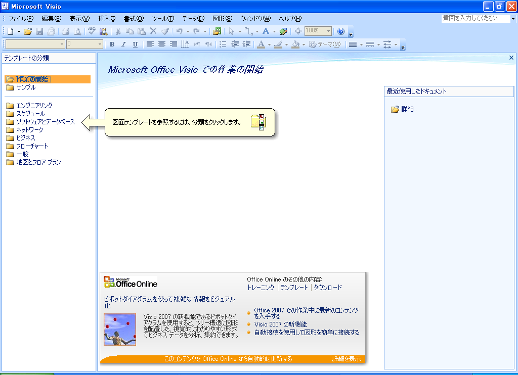Click the 詳細を表示 link on orange bar
Viewport: 518px width, 375px height.
point(346,359)
